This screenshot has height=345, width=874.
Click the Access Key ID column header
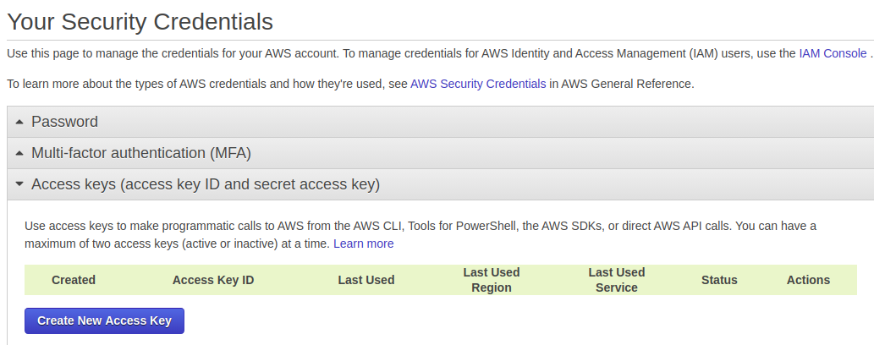213,280
